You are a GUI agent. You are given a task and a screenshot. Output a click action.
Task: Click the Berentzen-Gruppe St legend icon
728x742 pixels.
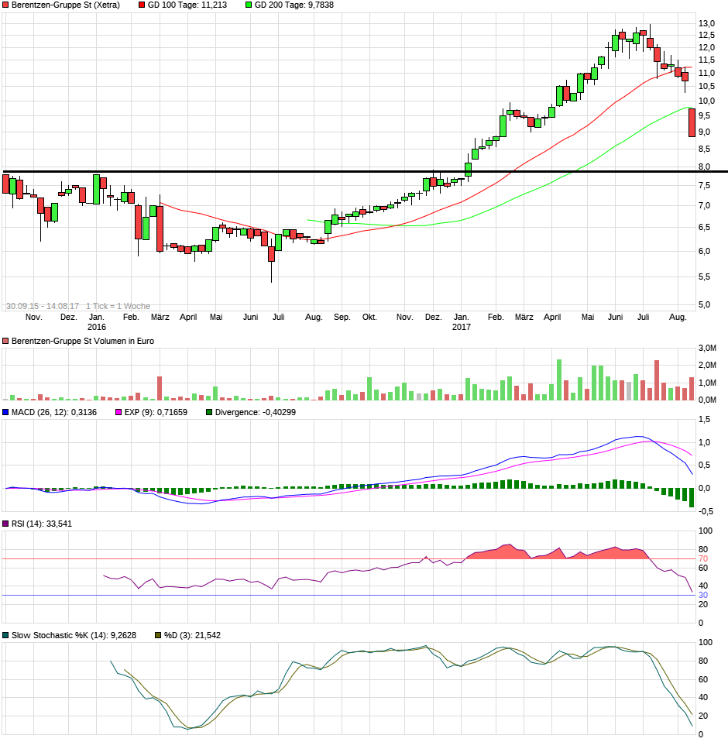click(x=6, y=6)
